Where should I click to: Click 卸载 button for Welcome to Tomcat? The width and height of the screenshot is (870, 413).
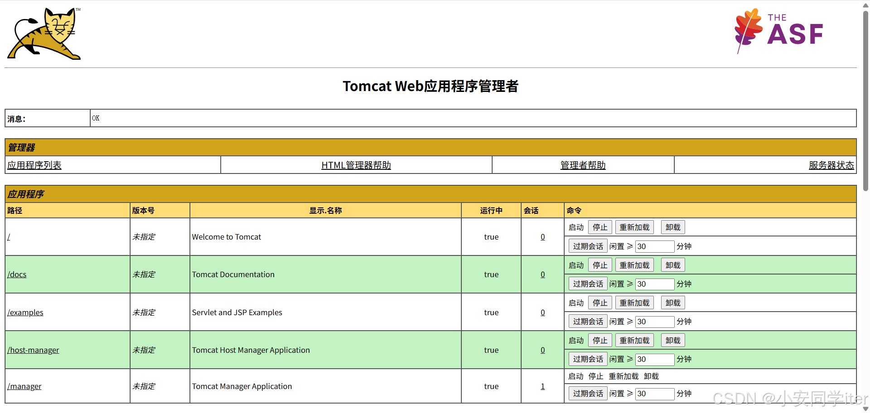[x=673, y=227]
